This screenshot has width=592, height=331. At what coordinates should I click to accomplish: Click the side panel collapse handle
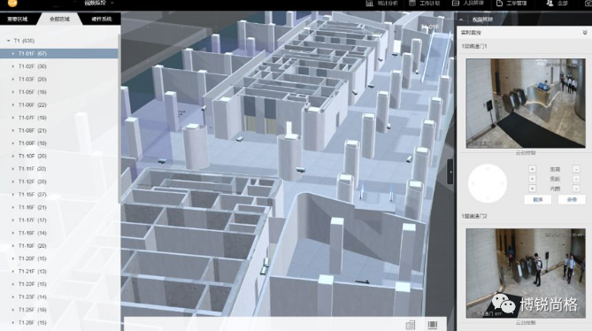pyautogui.click(x=450, y=172)
